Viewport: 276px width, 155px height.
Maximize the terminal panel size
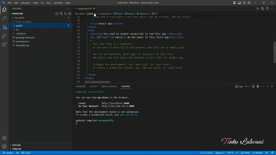pyautogui.click(x=267, y=87)
